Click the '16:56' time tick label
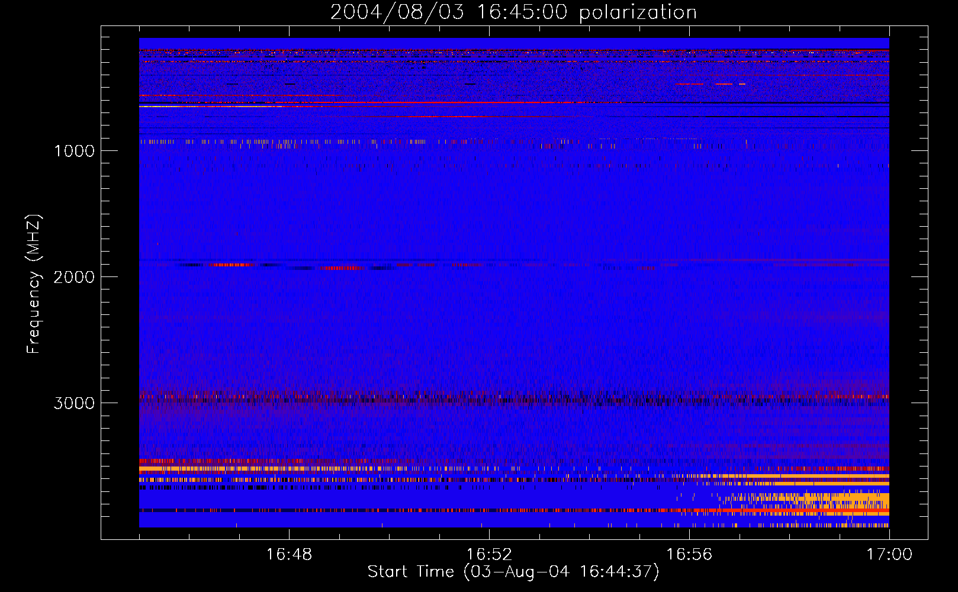The image size is (958, 592). coord(689,554)
